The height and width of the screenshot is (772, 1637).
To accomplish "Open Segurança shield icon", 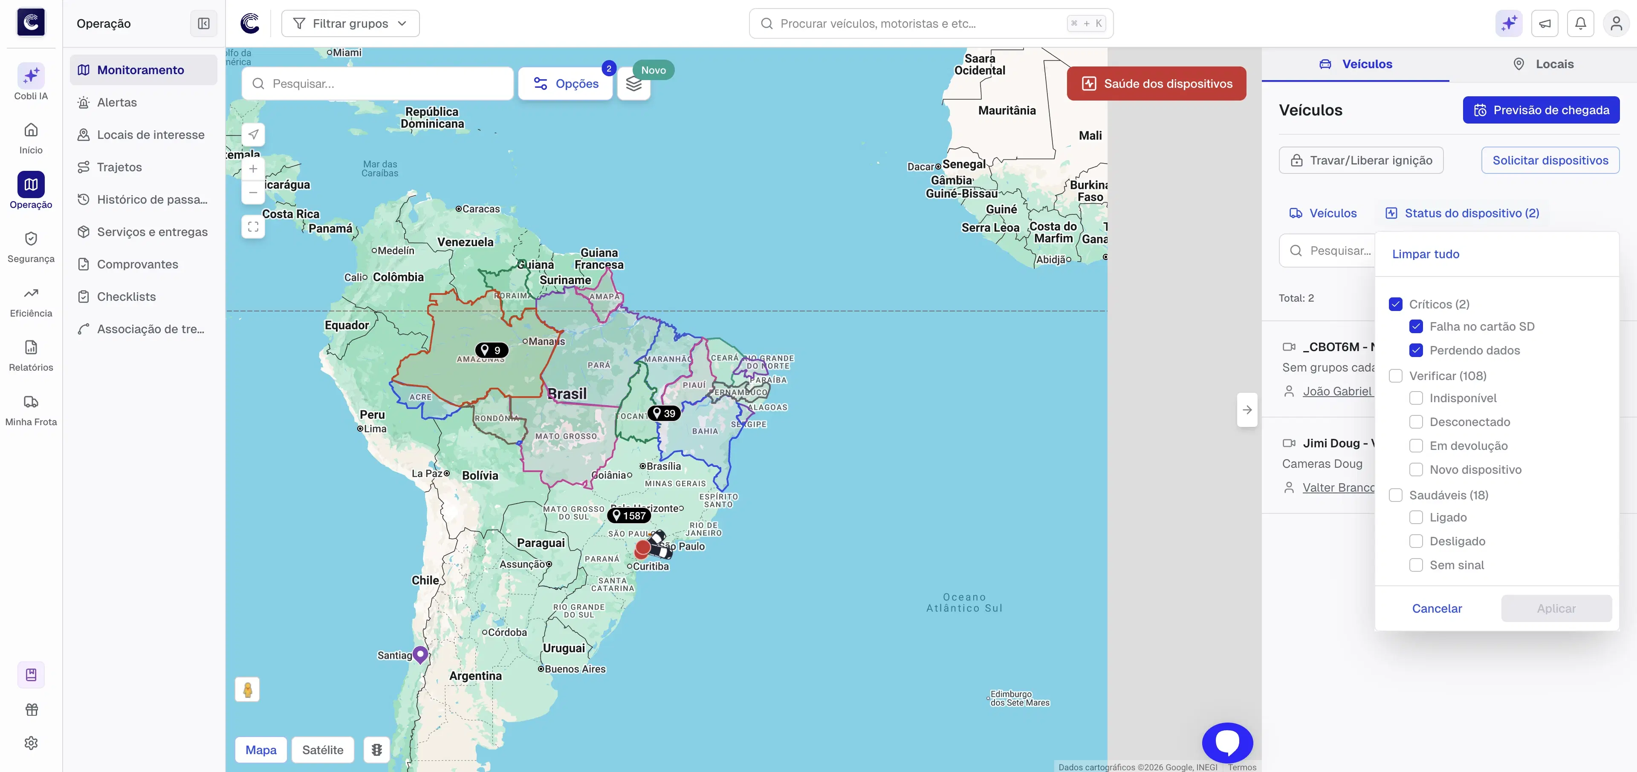I will [31, 239].
